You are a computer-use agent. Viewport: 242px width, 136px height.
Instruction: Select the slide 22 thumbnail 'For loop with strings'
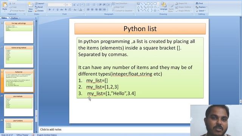coord(19,32)
